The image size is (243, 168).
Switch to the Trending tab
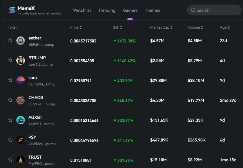107,10
